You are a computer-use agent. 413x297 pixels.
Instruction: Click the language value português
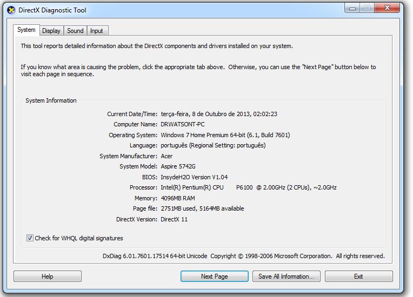click(213, 145)
